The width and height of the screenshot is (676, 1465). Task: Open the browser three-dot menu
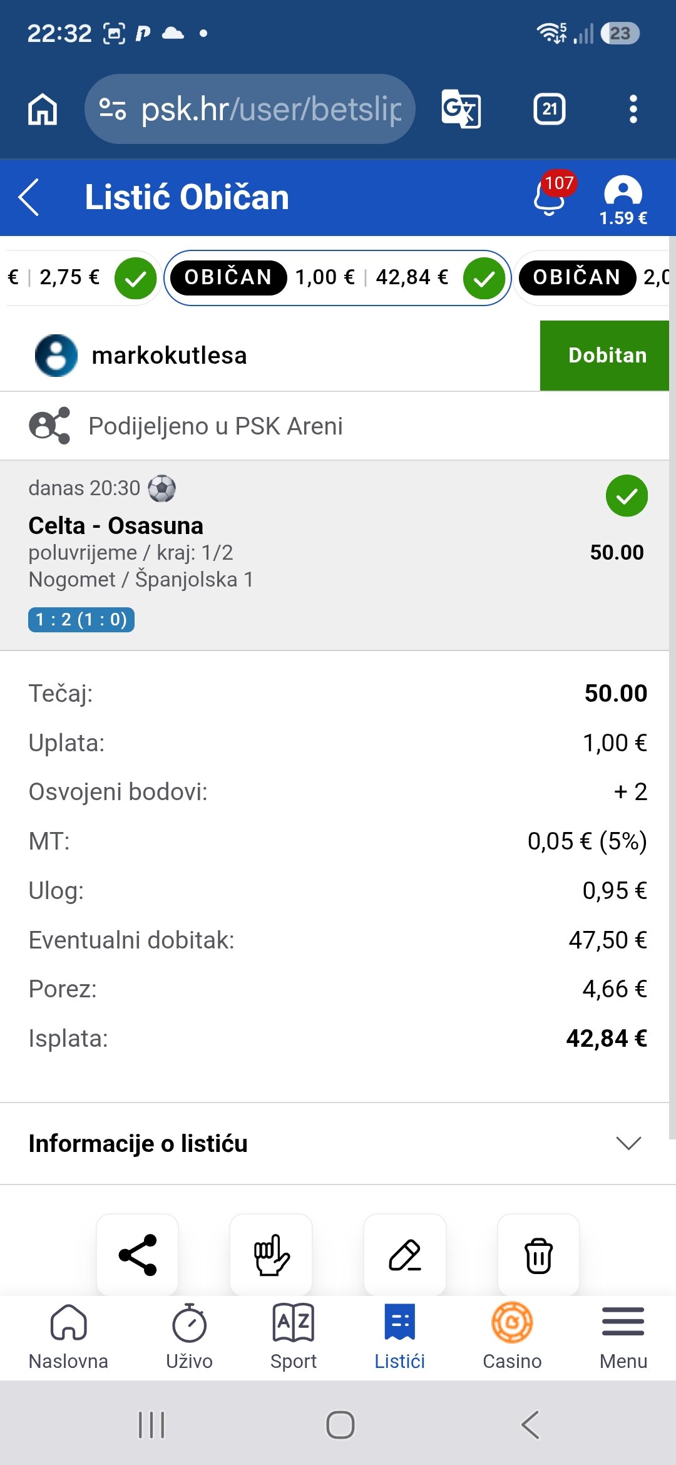pos(633,109)
